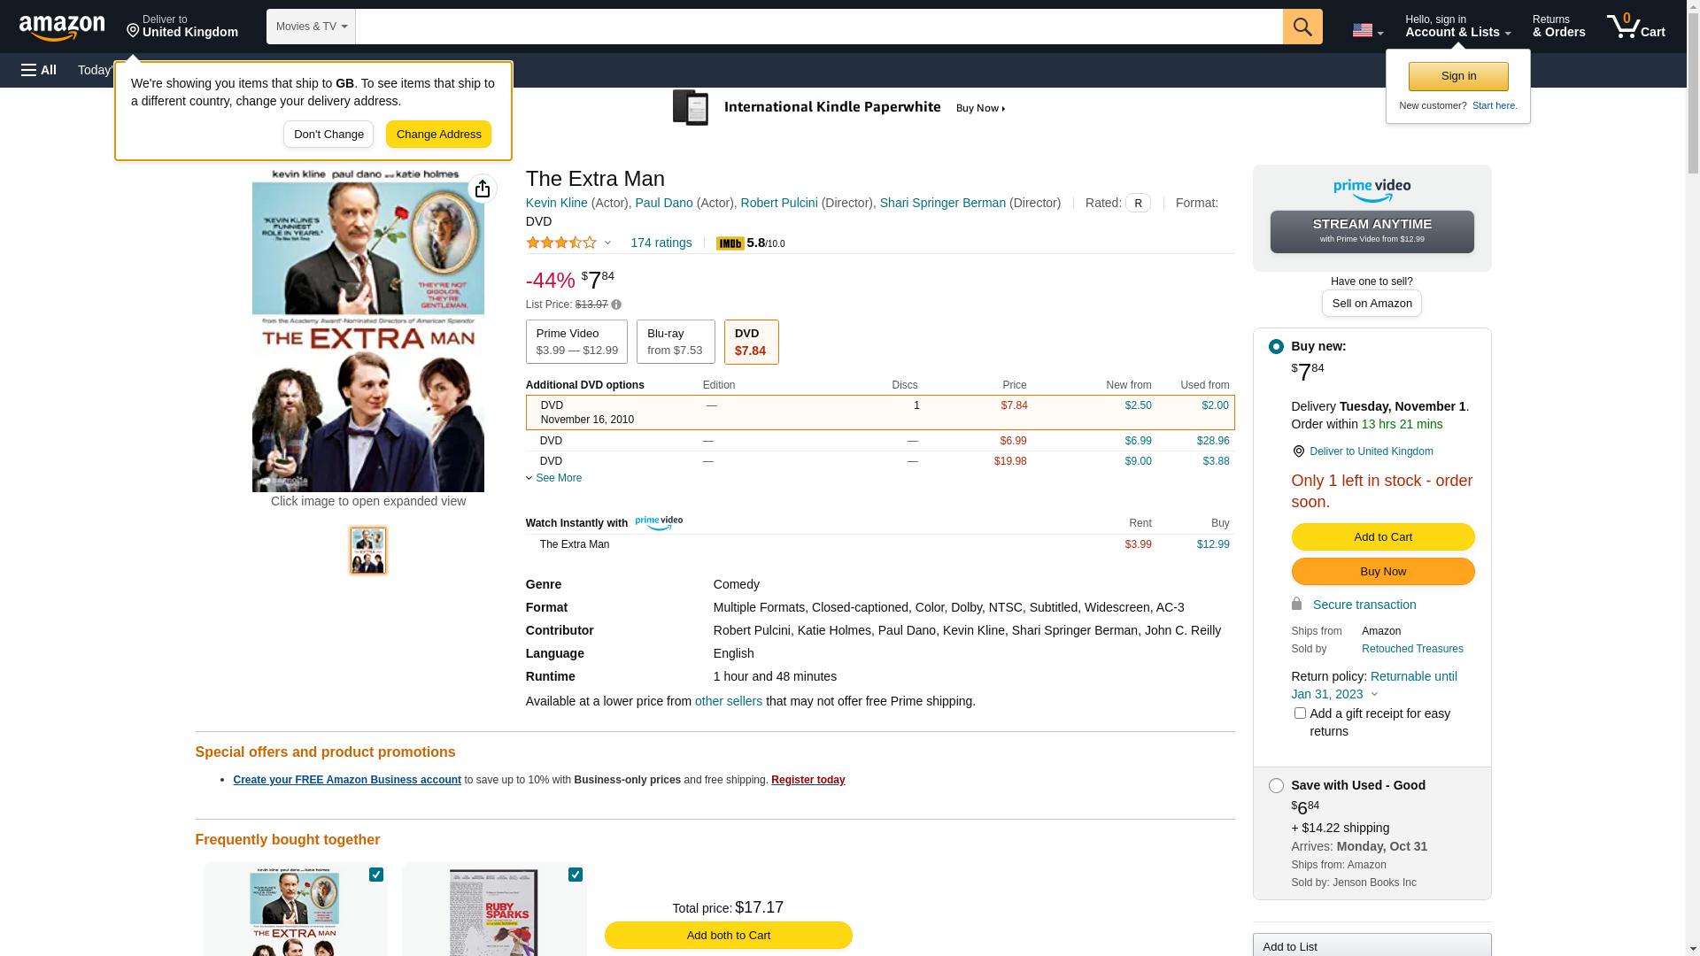Select the Blu-ray format tab
The height and width of the screenshot is (956, 1700).
click(675, 342)
